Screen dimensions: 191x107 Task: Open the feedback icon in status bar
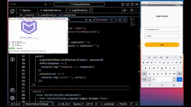click(131, 104)
